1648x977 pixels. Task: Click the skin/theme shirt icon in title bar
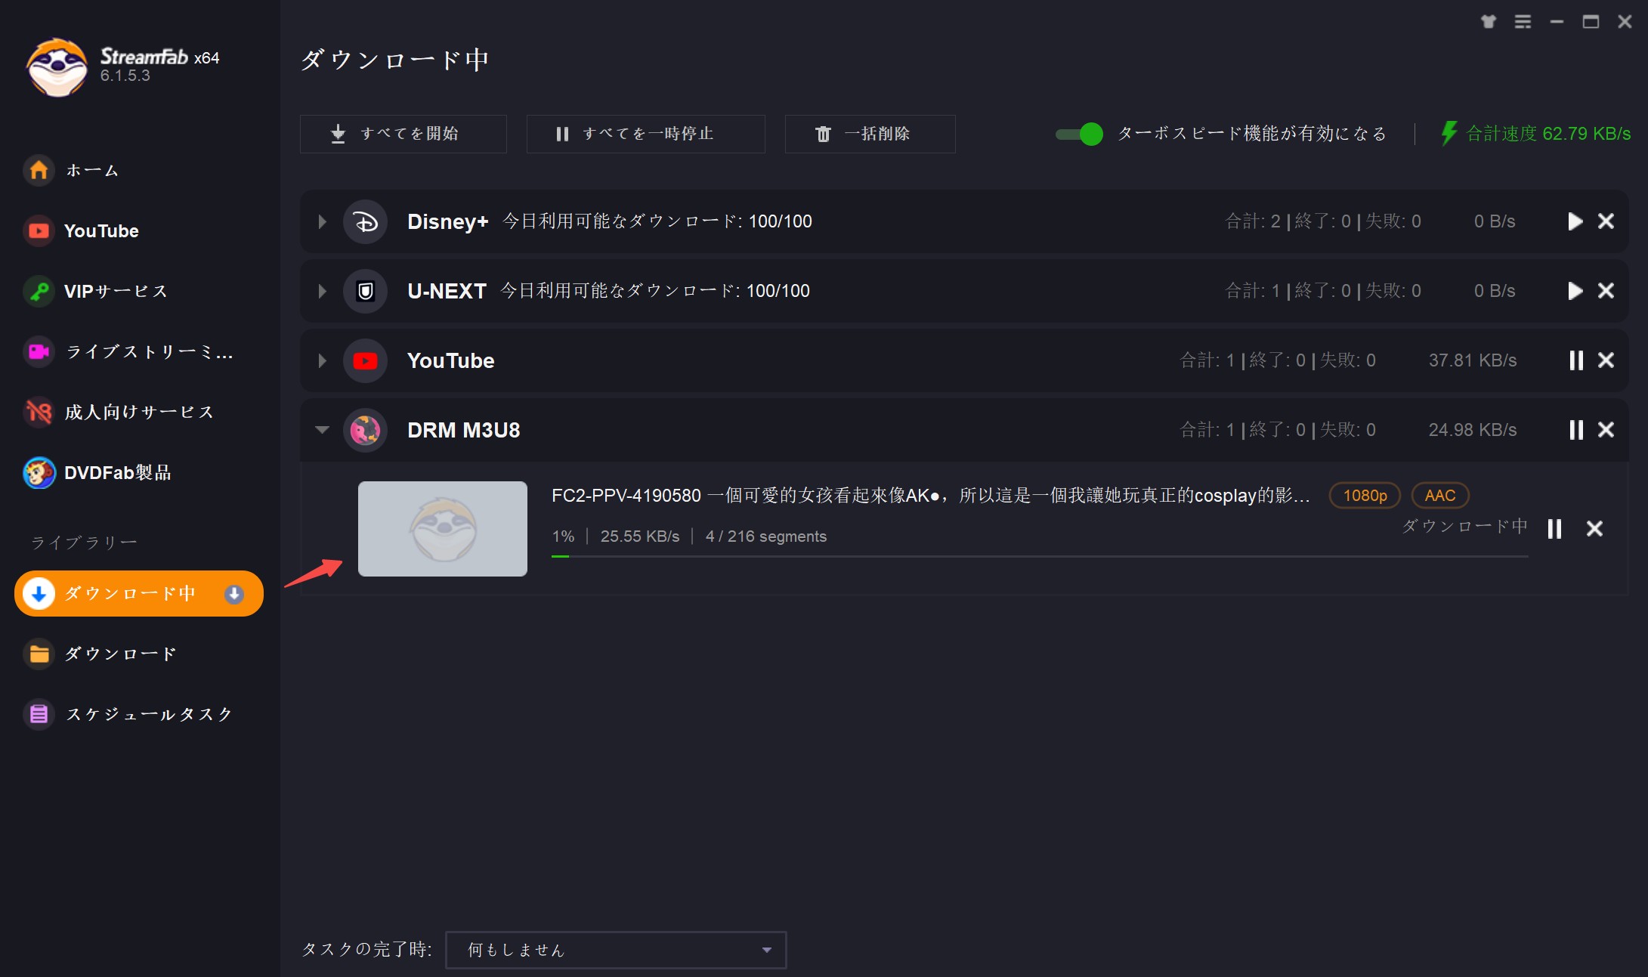[x=1489, y=22]
